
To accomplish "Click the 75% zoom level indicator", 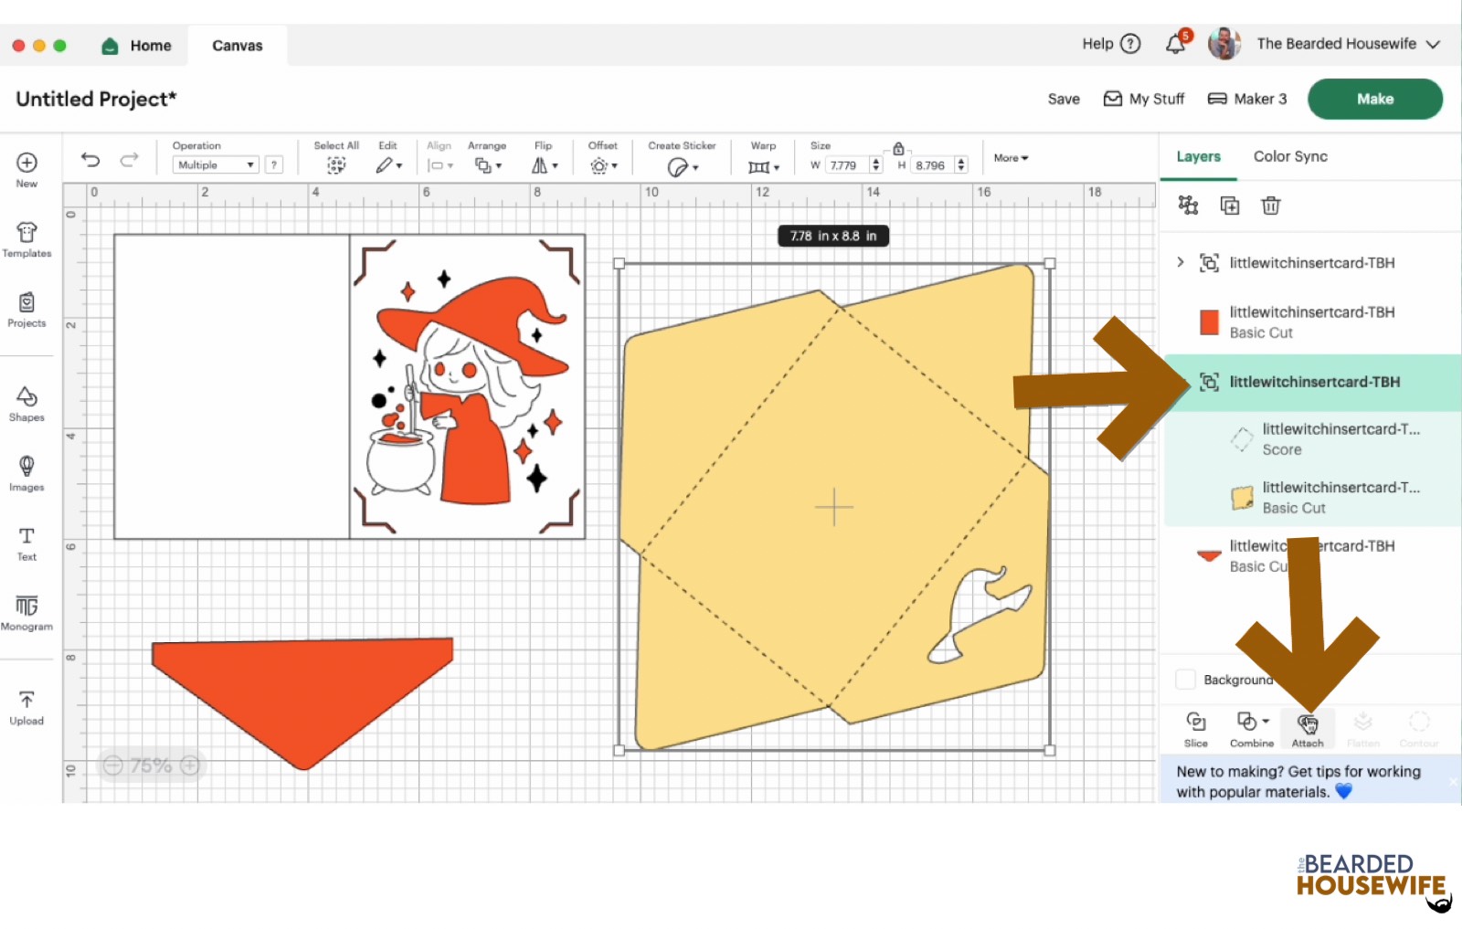I will point(151,765).
